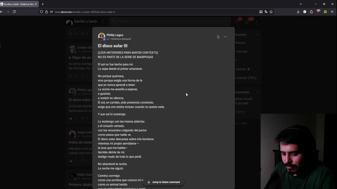337x189 pixels.
Task: Open a new browser tab
Action: (x=43, y=4)
